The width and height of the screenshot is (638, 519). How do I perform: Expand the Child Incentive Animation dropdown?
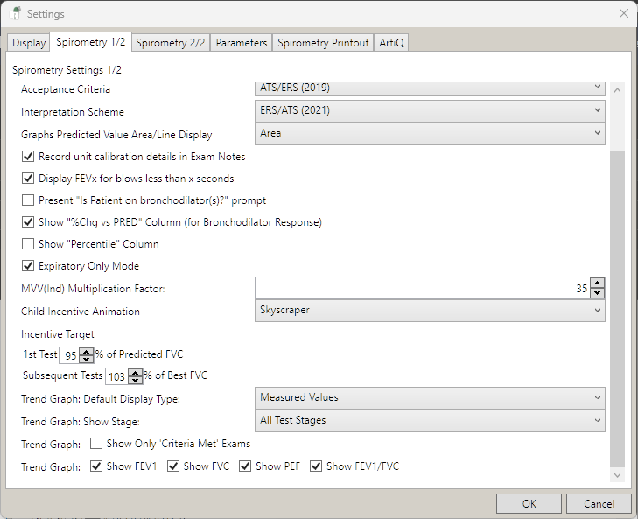[429, 310]
